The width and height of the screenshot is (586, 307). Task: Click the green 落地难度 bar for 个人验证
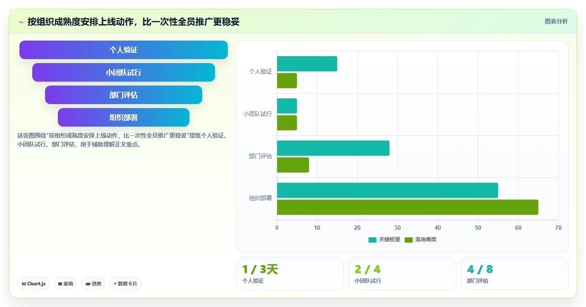click(x=287, y=81)
